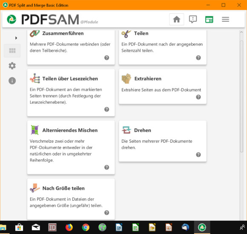
Task: Launch Google Chrome from taskbar
Action: pyautogui.click(x=86, y=228)
